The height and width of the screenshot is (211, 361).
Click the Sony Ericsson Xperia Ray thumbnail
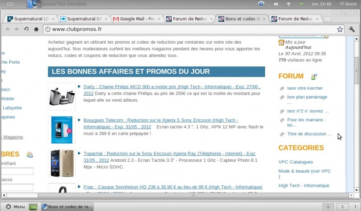point(62,163)
